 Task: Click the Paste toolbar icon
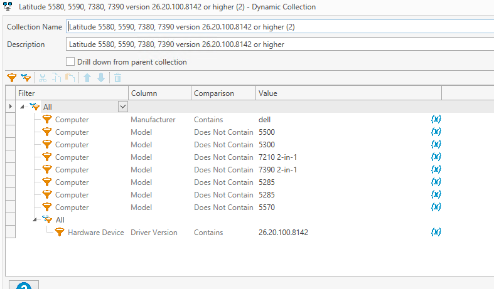70,78
